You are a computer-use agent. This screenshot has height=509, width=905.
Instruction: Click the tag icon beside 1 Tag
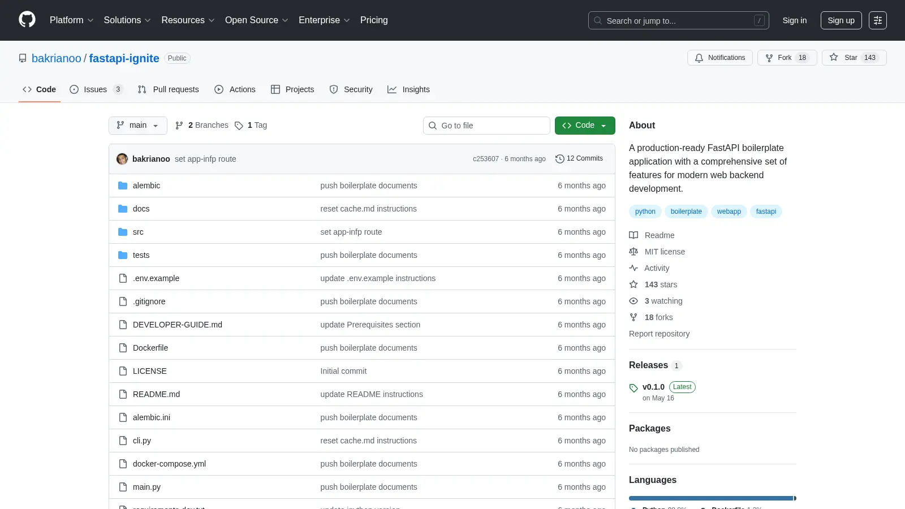239,126
